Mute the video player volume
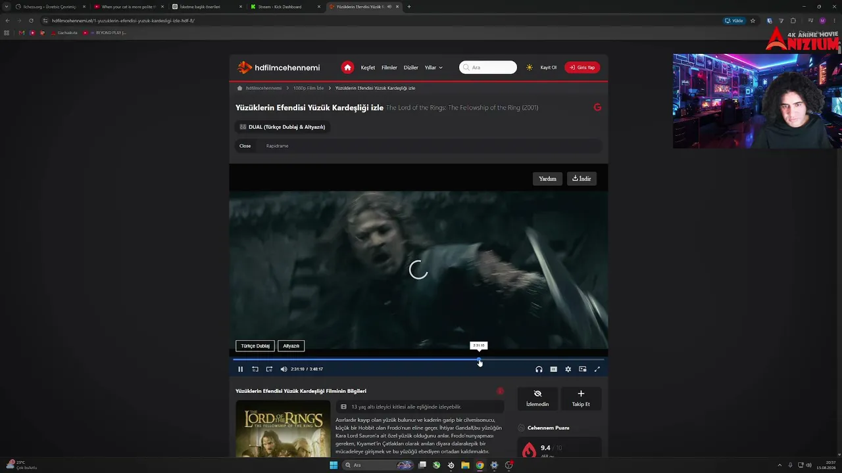This screenshot has height=473, width=842. 284,369
